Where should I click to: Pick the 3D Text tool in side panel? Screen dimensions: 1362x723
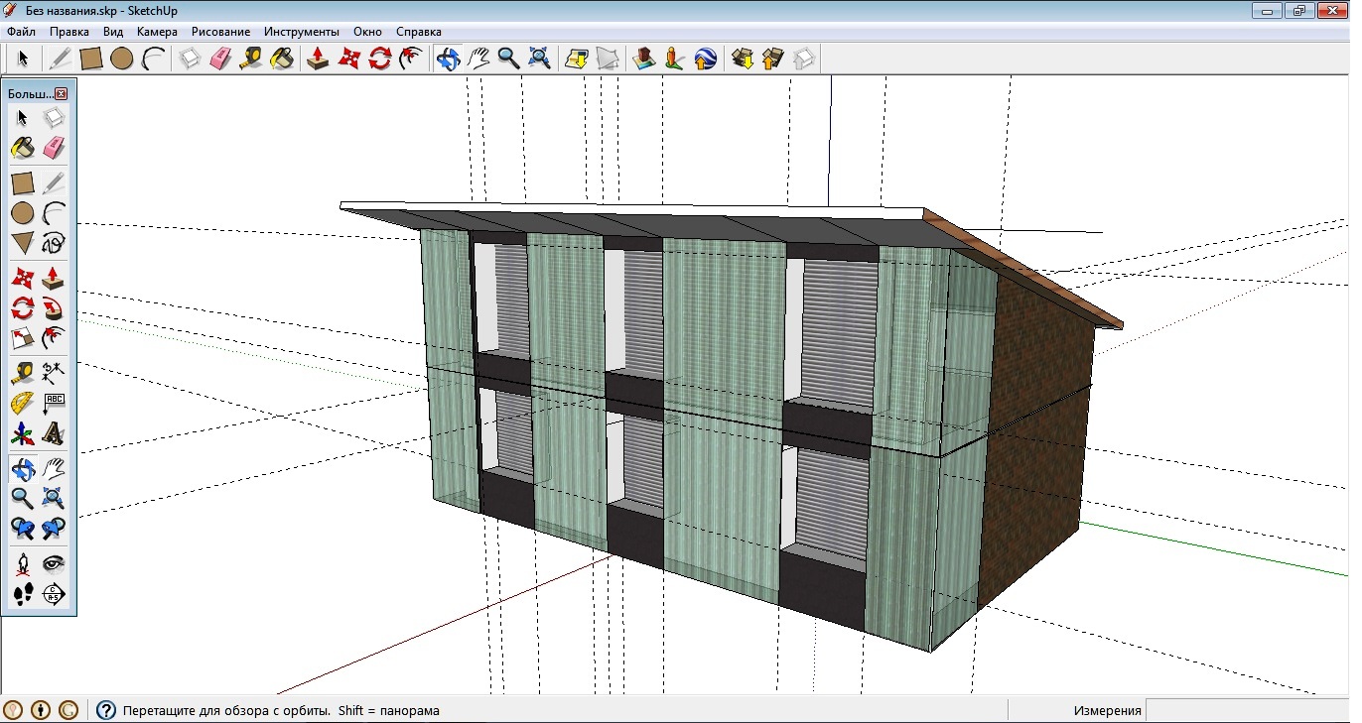54,434
